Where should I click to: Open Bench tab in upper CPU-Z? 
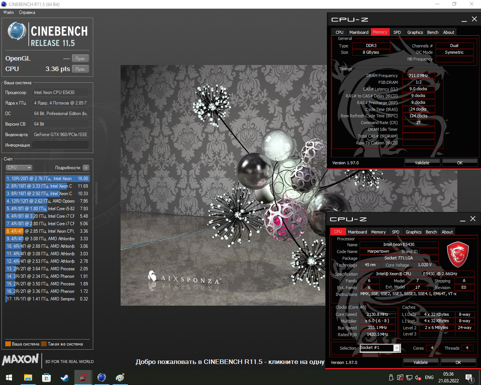pyautogui.click(x=433, y=32)
